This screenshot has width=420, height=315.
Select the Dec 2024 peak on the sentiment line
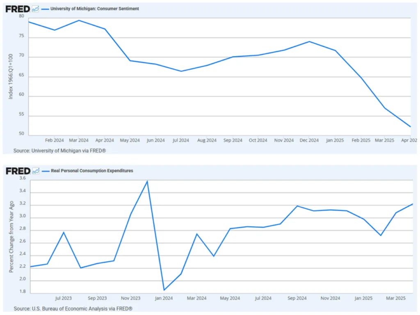click(309, 41)
